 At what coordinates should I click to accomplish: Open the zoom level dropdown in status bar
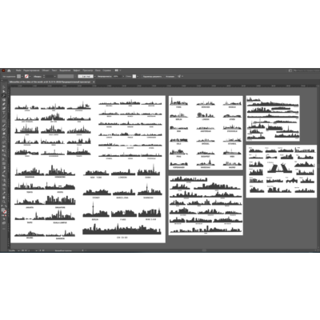(x=18, y=250)
